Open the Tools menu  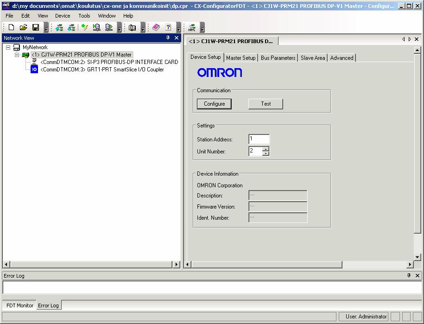pyautogui.click(x=84, y=16)
